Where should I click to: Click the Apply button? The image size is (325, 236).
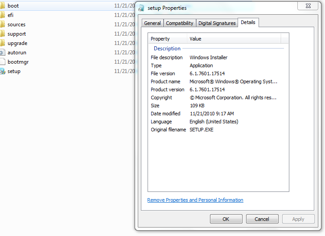pos(298,219)
